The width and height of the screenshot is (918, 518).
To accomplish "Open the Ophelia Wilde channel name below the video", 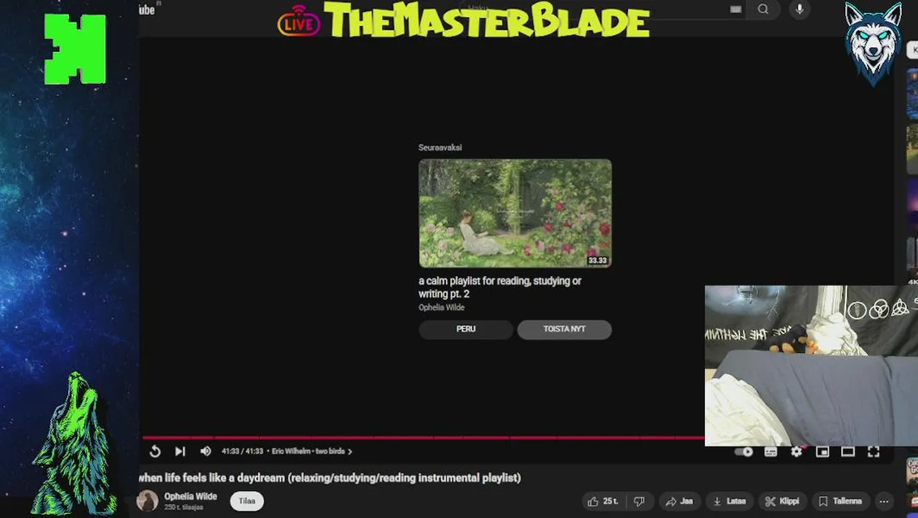I will [x=191, y=496].
